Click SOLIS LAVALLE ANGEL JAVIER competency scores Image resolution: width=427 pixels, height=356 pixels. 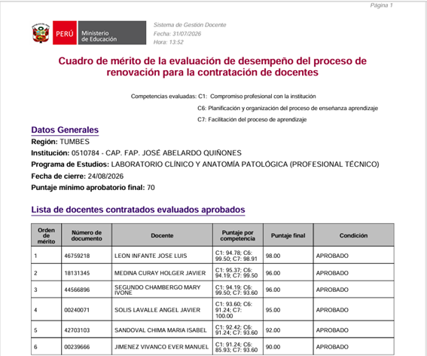coord(233,310)
